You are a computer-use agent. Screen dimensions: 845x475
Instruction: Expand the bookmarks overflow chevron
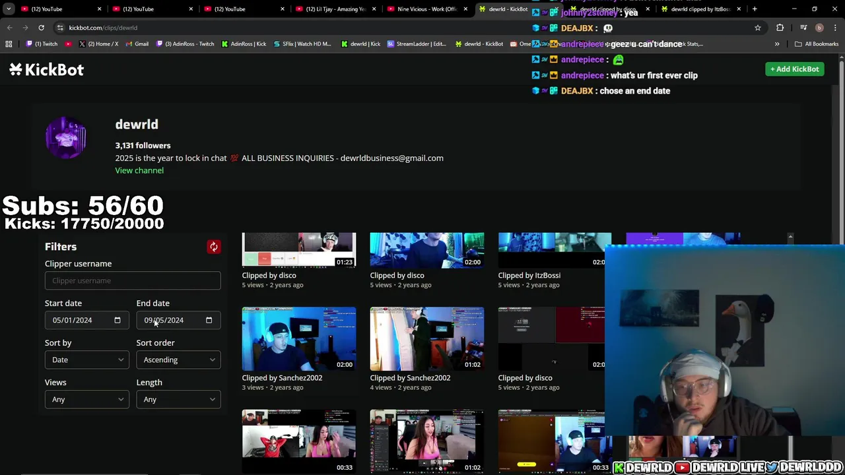[777, 44]
